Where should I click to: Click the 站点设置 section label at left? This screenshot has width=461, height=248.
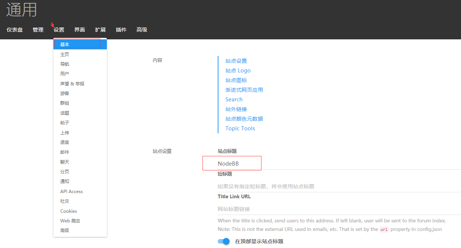pyautogui.click(x=162, y=151)
